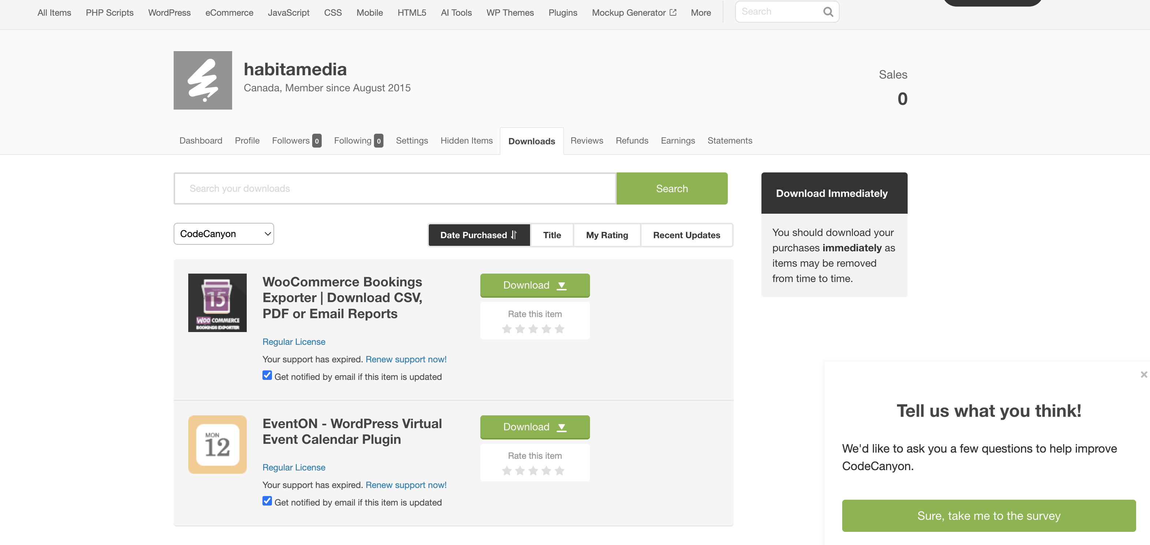
Task: Sort downloads by My Rating
Action: point(607,235)
